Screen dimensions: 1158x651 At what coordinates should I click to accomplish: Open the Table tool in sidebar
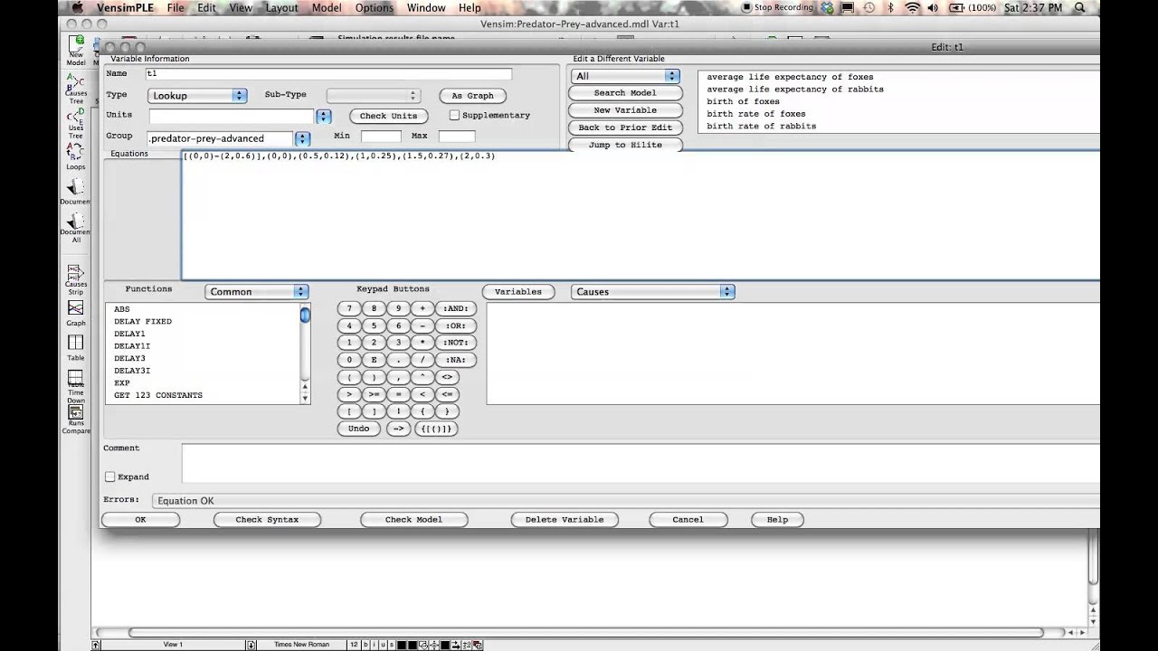76,347
